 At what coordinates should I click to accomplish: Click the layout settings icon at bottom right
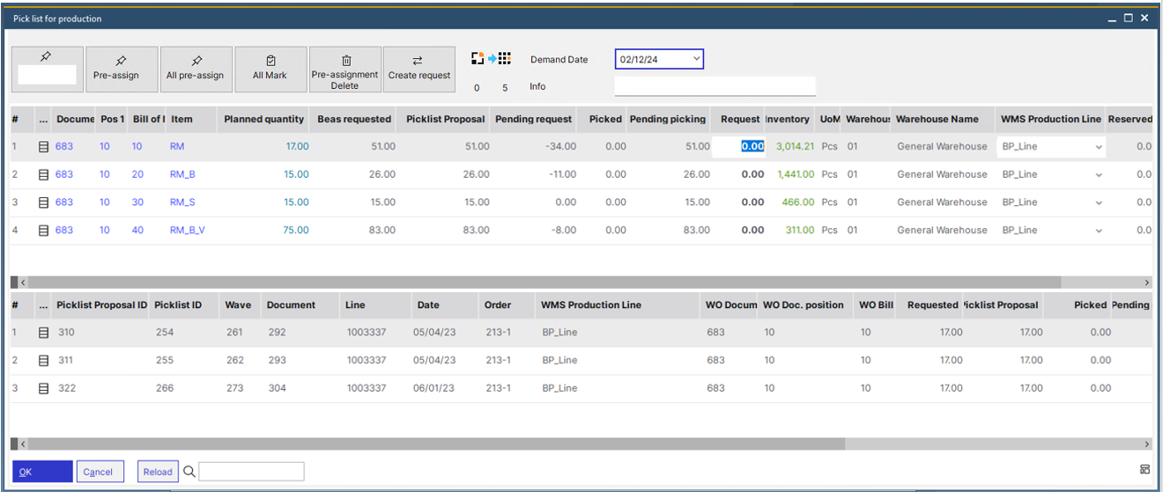1144,470
